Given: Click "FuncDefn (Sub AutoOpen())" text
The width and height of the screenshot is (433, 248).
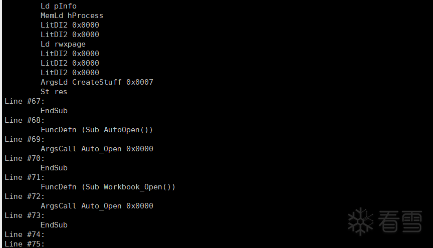Looking at the screenshot, I should (x=97, y=130).
